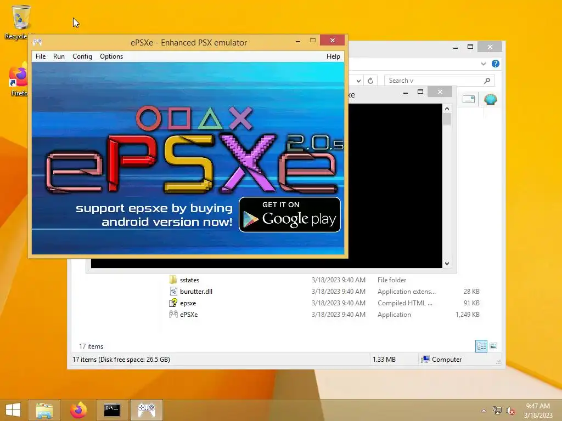Viewport: 562px width, 421px height.
Task: Select the ePSXe application file icon
Action: 173,314
